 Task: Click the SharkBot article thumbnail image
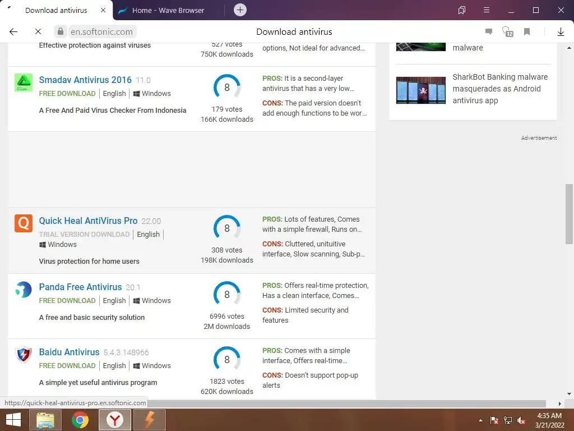click(421, 90)
